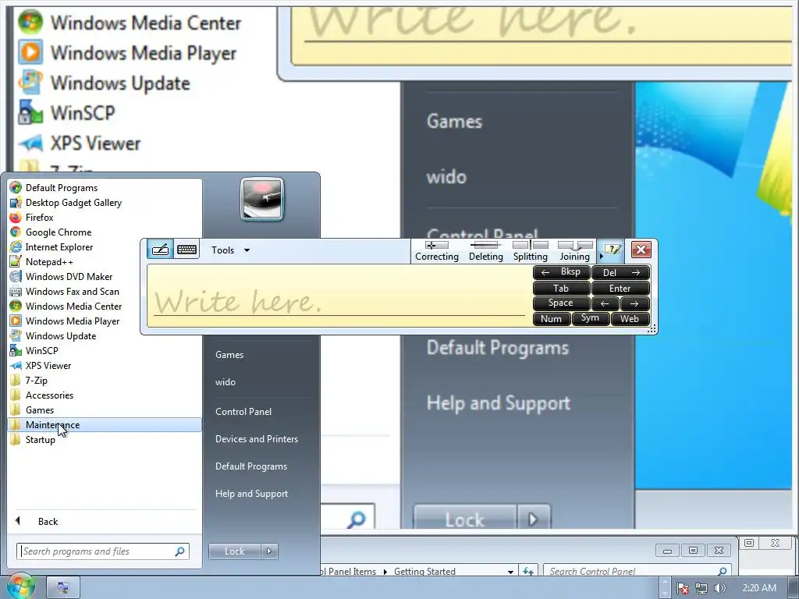Click the Tab key in Input Panel
Screen dimensions: 799x599
pos(561,289)
